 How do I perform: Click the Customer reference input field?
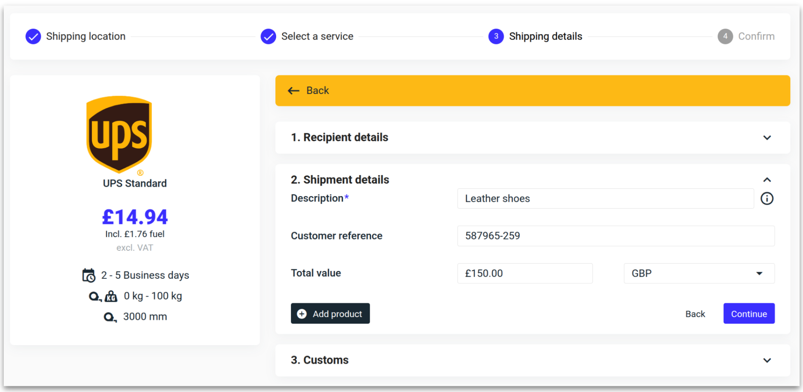click(615, 236)
